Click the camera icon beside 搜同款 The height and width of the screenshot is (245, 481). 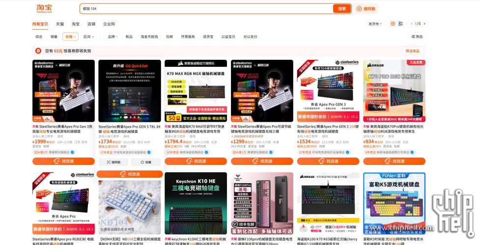pyautogui.click(x=359, y=8)
